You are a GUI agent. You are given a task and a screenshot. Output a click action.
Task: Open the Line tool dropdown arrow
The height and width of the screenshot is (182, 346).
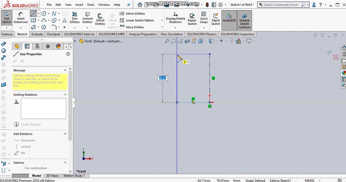pyautogui.click(x=39, y=14)
